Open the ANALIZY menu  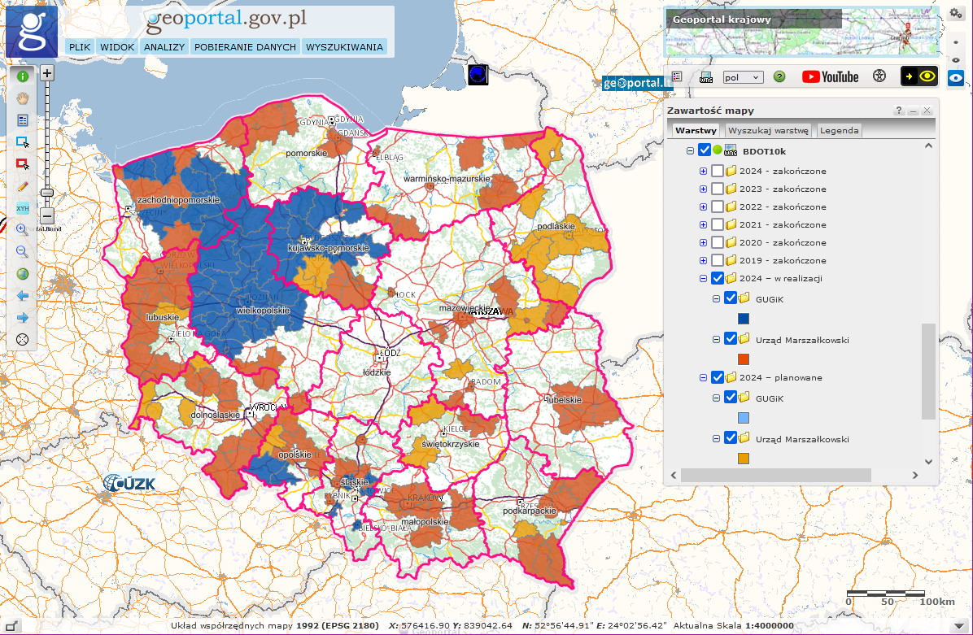point(164,46)
